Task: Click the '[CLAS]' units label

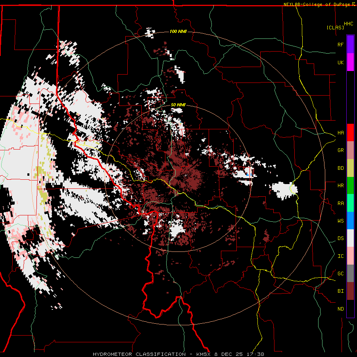Action: coord(335,27)
